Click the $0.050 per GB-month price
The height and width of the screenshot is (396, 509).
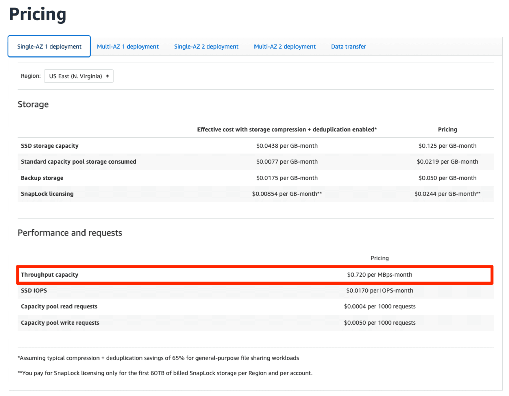click(447, 178)
